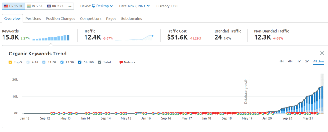This screenshot has width=328, height=132.
Task: Switch to the UK 2.2K database
Action: click(x=55, y=6)
